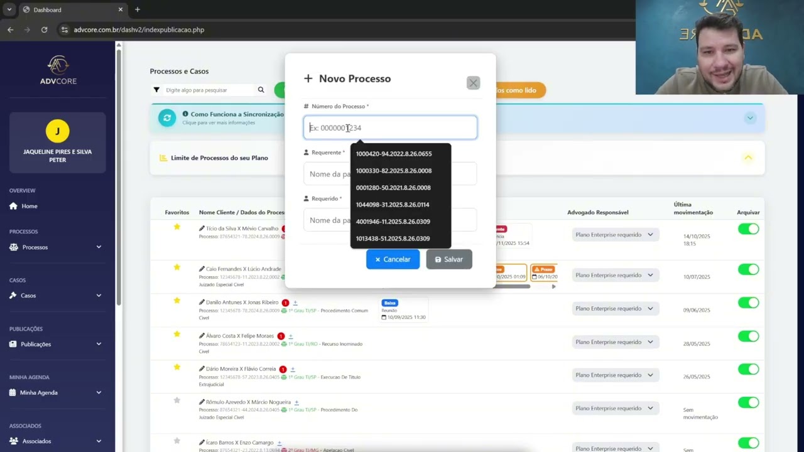Click the Número do Processo input field
Viewport: 804px width, 452px height.
click(390, 127)
